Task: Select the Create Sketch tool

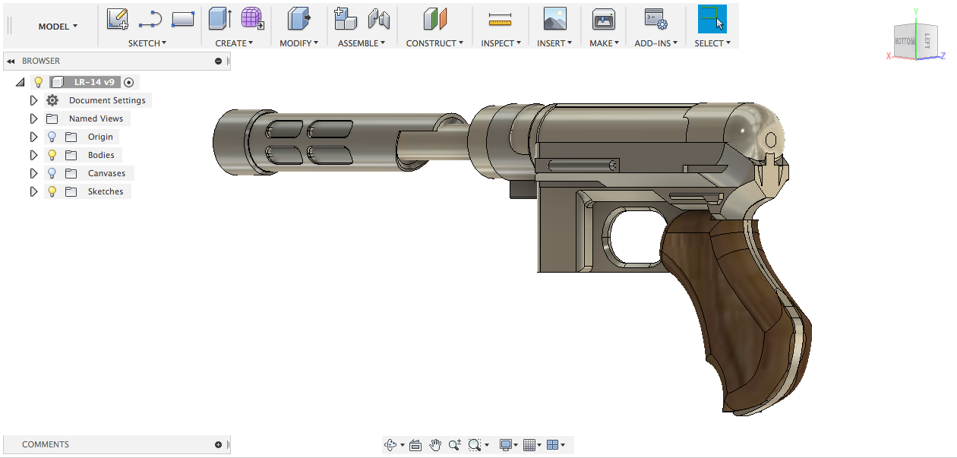Action: 117,18
